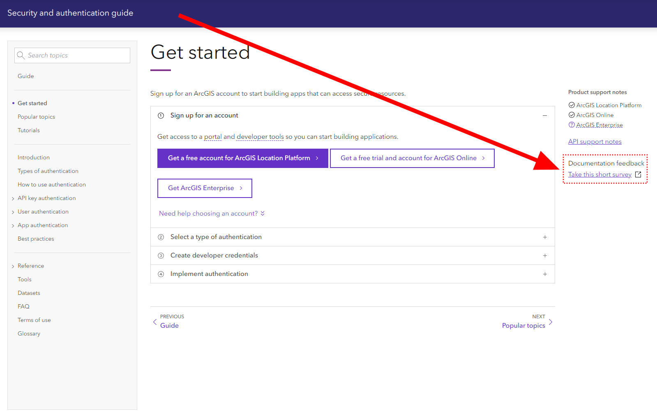Open Types of authentication page
This screenshot has height=416, width=657.
[x=48, y=171]
